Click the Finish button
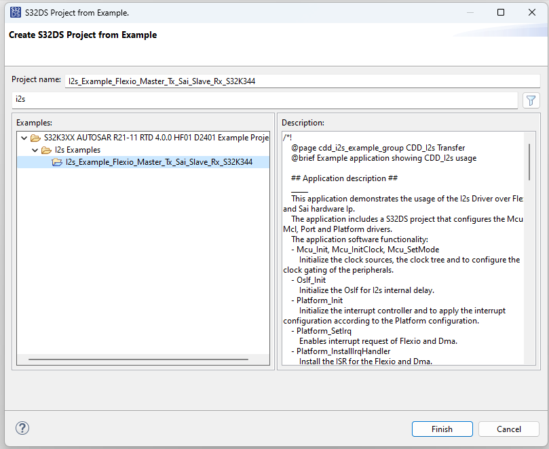549x449 pixels. [442, 429]
